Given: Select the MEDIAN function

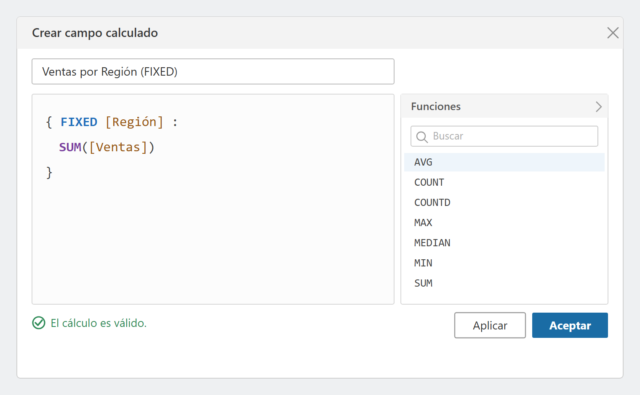Looking at the screenshot, I should click(504, 243).
